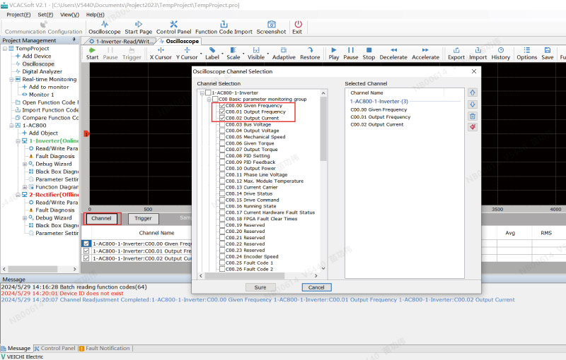The height and width of the screenshot is (360, 566).
Task: Move selected channel up with arrow icon
Action: (473, 92)
